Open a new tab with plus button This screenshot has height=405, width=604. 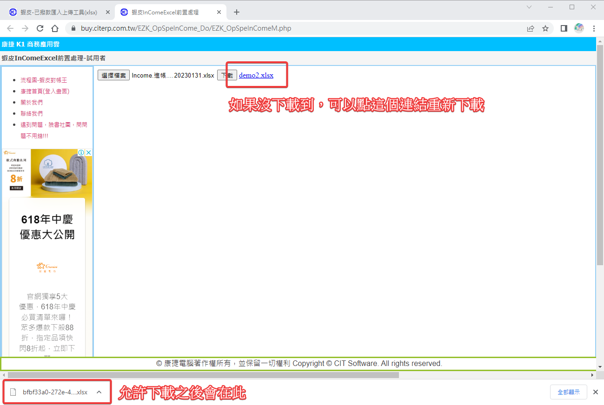[x=237, y=12]
